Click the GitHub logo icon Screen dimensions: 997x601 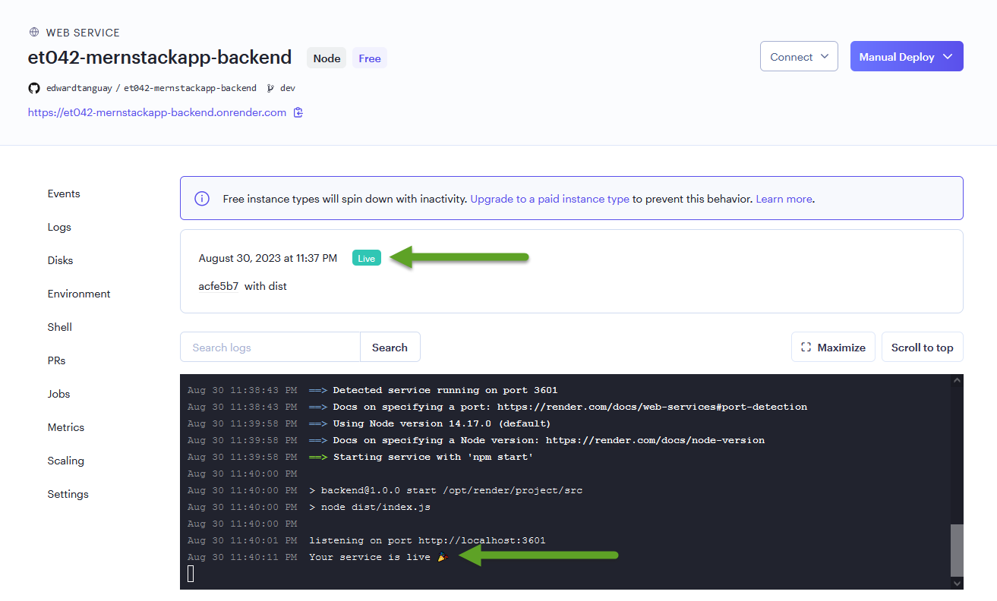pos(33,88)
